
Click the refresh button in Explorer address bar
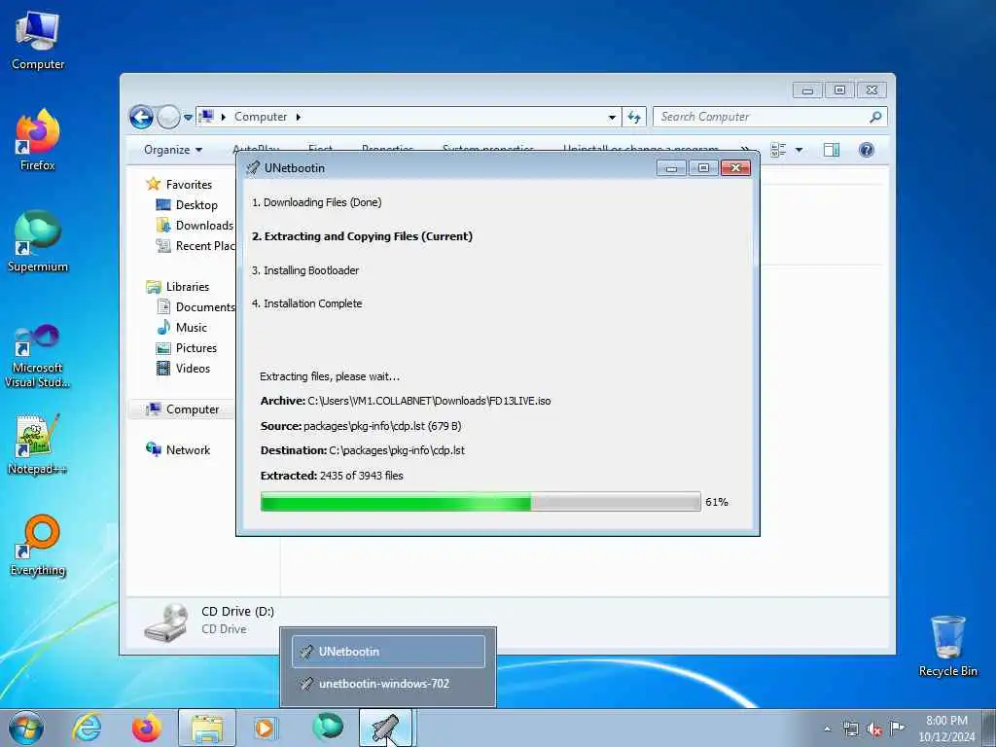point(634,117)
